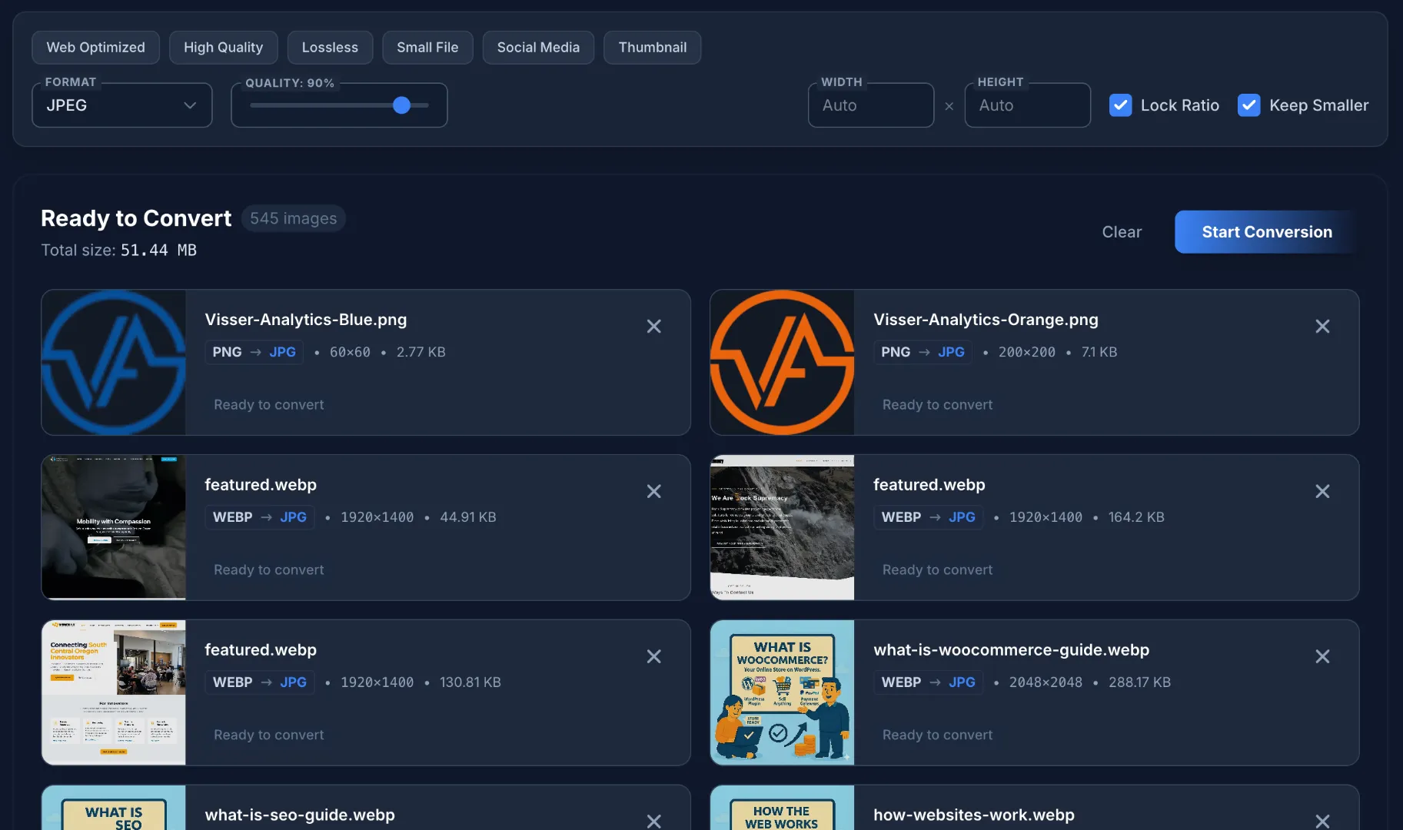This screenshot has width=1403, height=830.
Task: Clear all queued images
Action: click(x=1122, y=231)
